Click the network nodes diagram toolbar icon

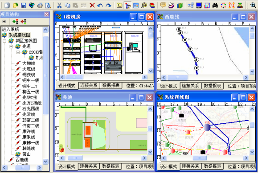[x=191, y=5]
